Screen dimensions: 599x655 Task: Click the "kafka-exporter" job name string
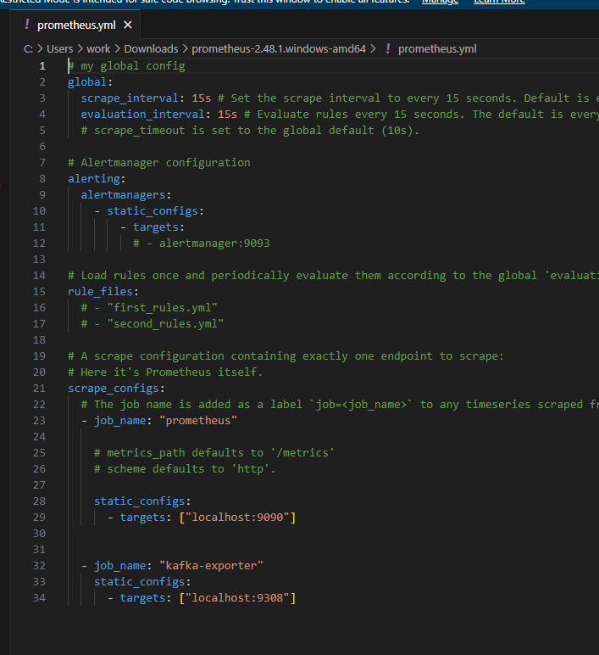(x=211, y=566)
